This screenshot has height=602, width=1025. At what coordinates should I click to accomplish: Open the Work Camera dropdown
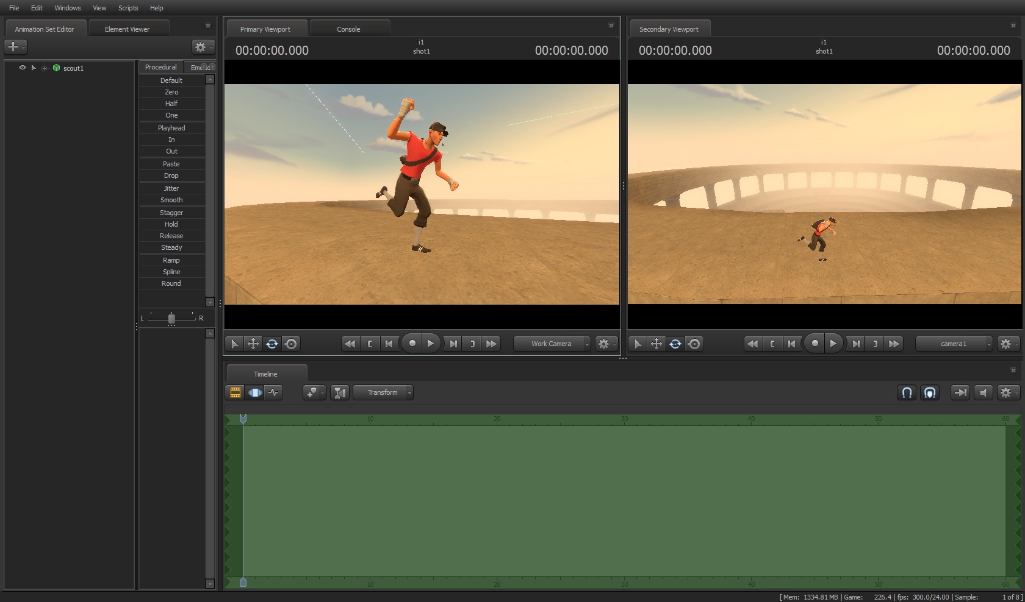click(552, 344)
